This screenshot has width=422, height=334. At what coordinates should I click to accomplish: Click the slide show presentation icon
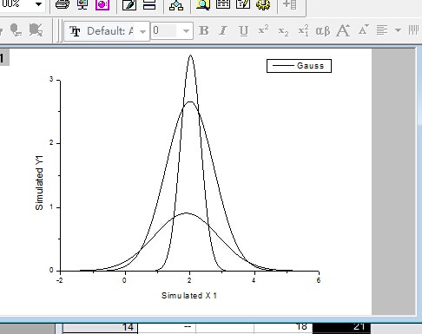(x=82, y=4)
